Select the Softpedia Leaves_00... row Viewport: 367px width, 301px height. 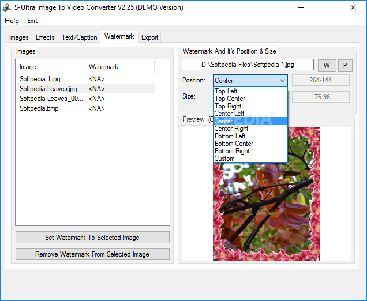(87, 99)
